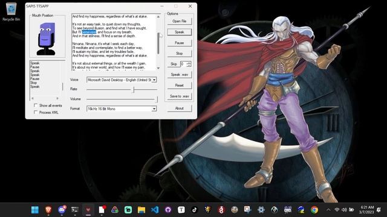This screenshot has height=217, width=387.
Task: Open the yellow lion crest taskbar icon
Action: tap(208, 210)
